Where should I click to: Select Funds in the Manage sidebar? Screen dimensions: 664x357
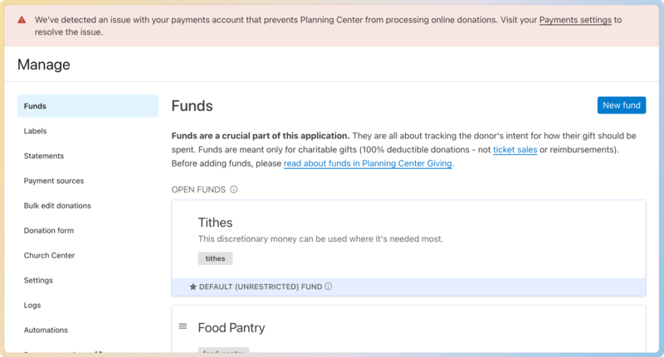36,106
